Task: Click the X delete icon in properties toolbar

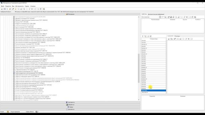Action: (x=187, y=17)
